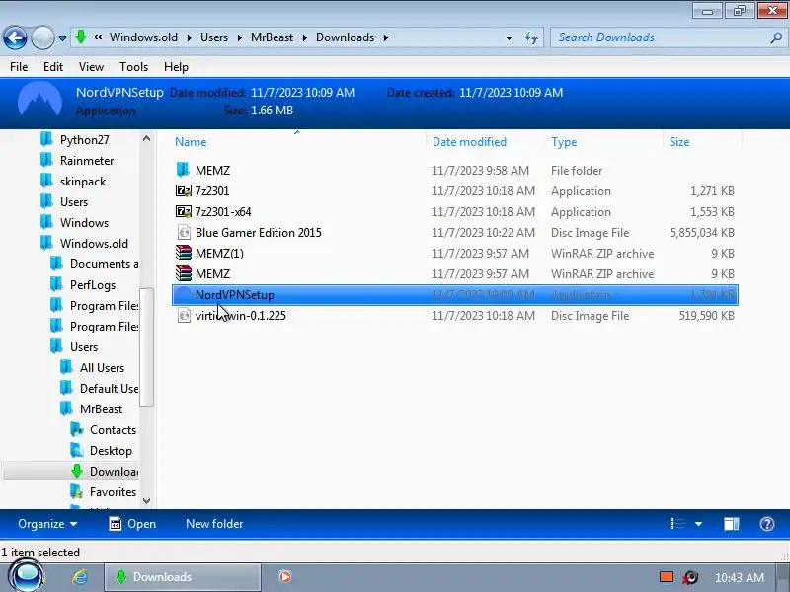Open the Tools menu
Screen dimensions: 790x592
click(133, 67)
